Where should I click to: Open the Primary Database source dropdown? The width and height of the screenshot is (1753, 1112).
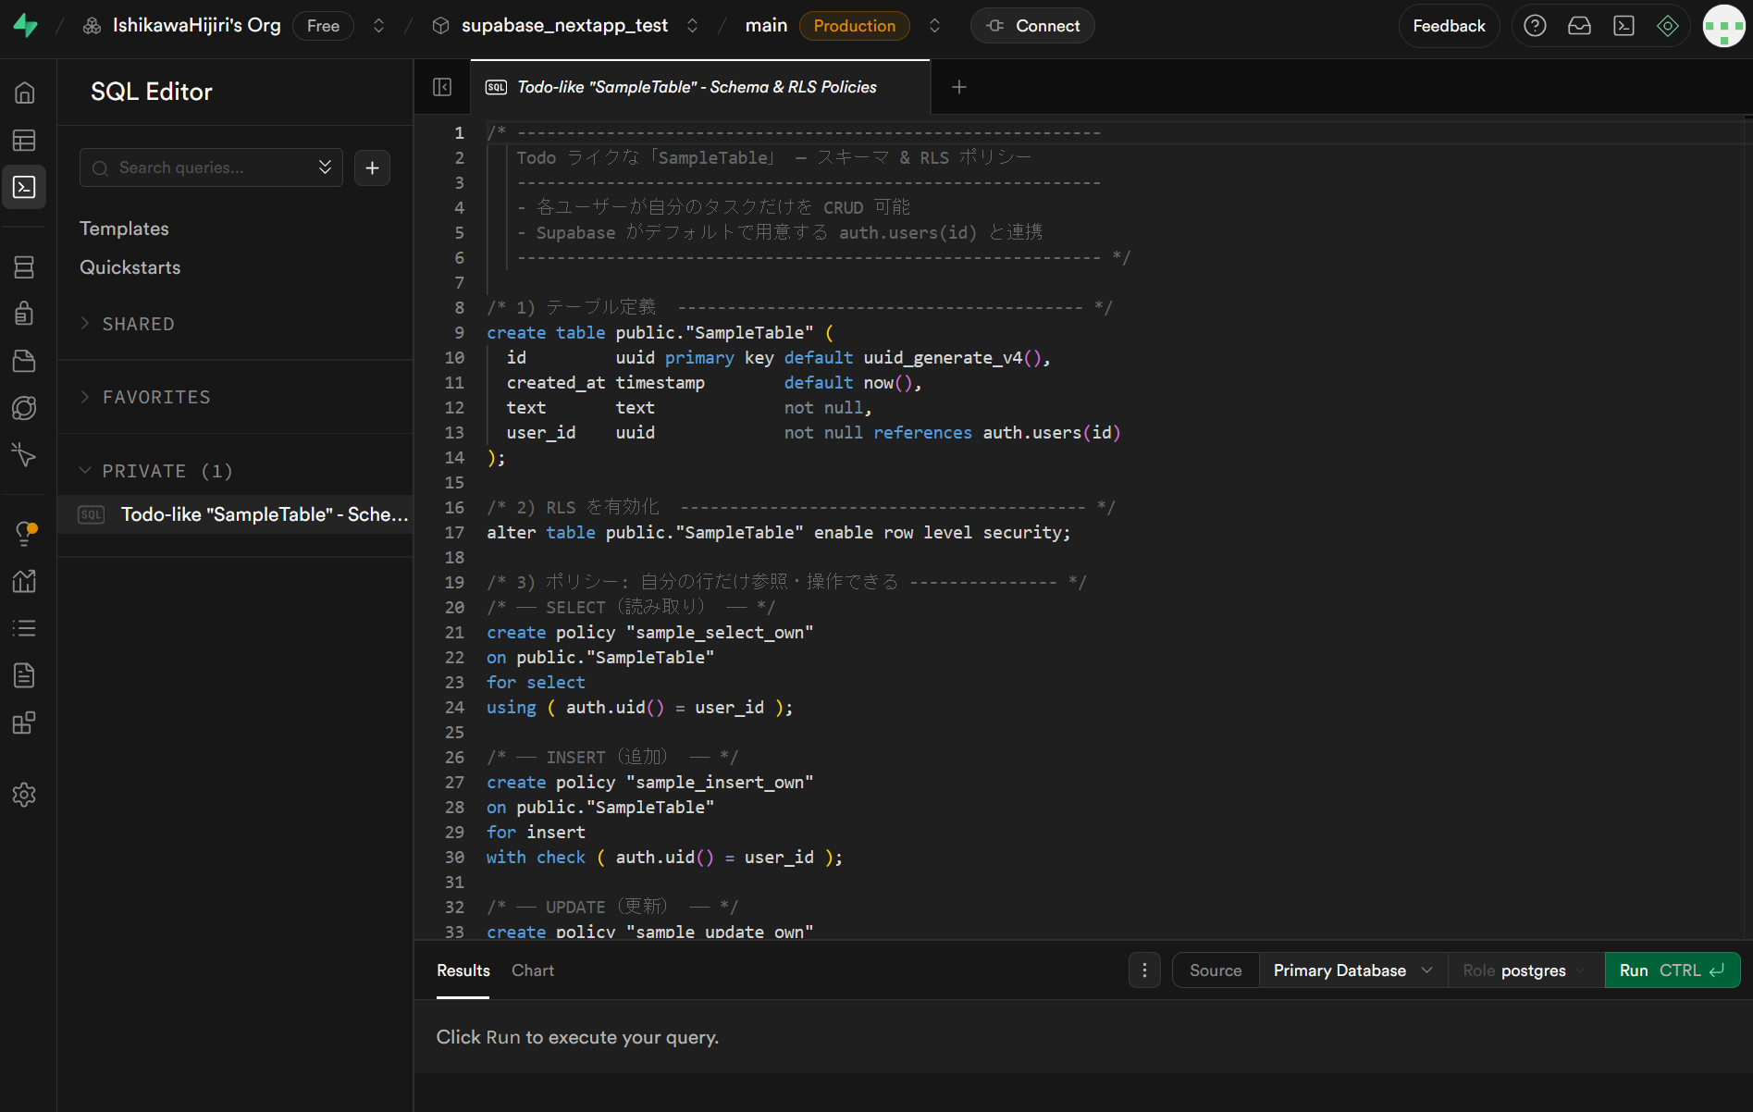1352,970
